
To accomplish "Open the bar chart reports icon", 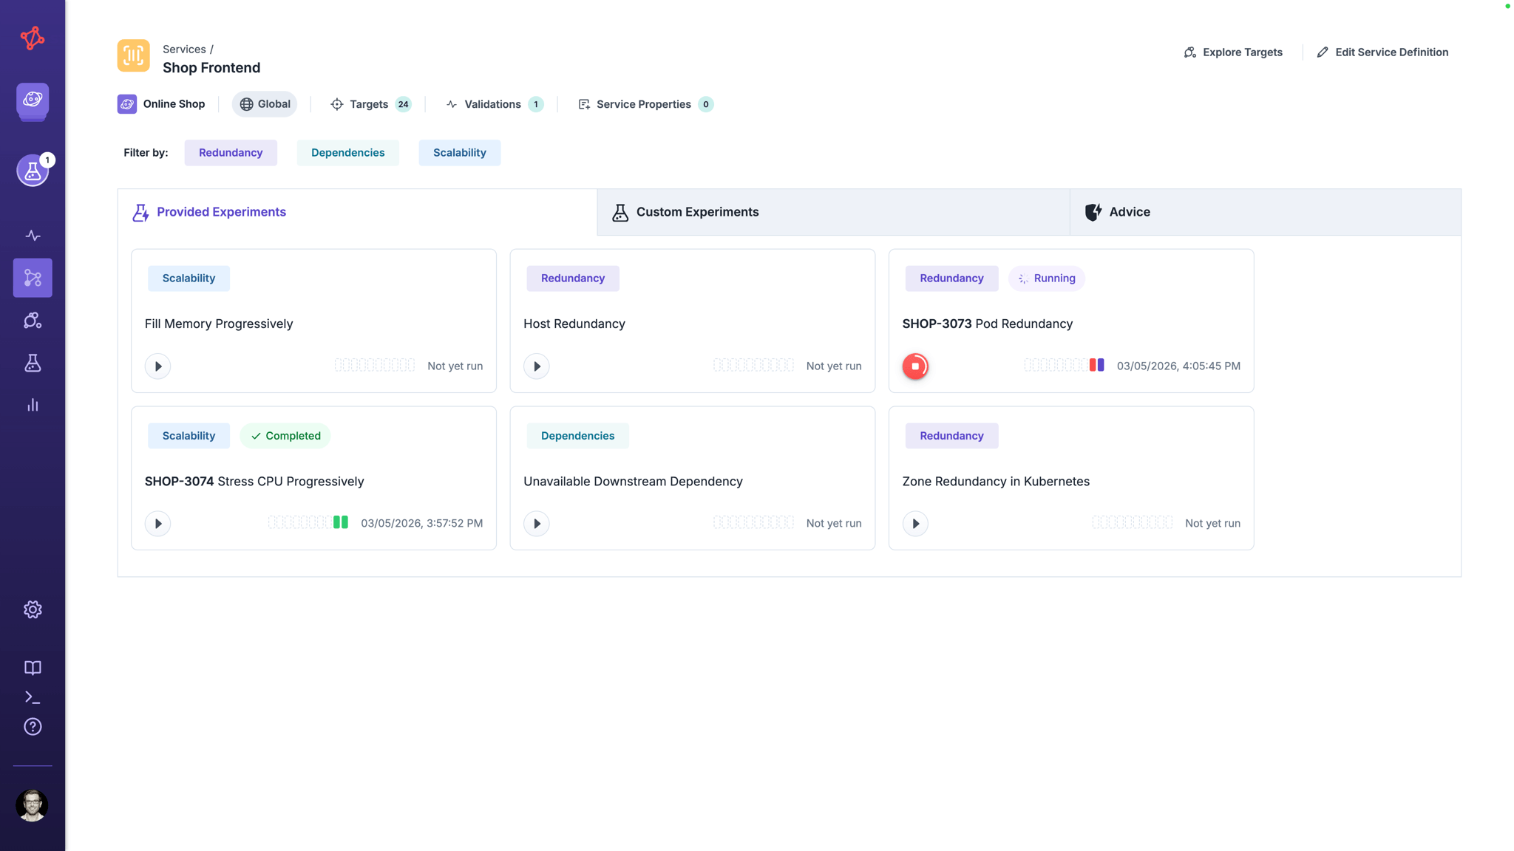I will [33, 405].
